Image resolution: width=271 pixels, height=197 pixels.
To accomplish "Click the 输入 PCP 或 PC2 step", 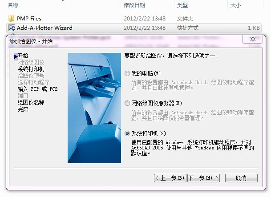I will click(37, 89).
